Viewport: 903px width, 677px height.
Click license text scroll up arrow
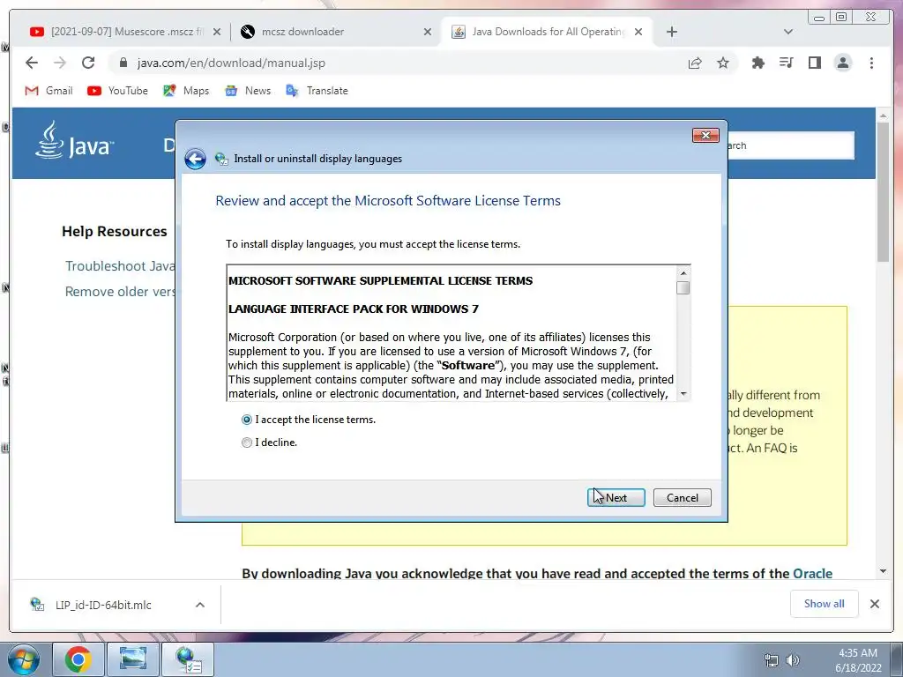pyautogui.click(x=683, y=273)
